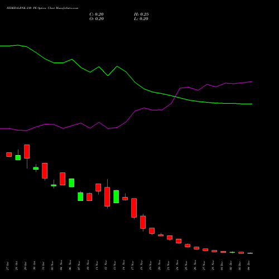Click the red candlestick for 27 Oct
This screenshot has width=279, height=279.
coord(9,155)
